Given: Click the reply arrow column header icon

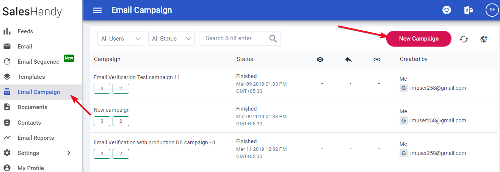Looking at the screenshot, I should (x=348, y=59).
